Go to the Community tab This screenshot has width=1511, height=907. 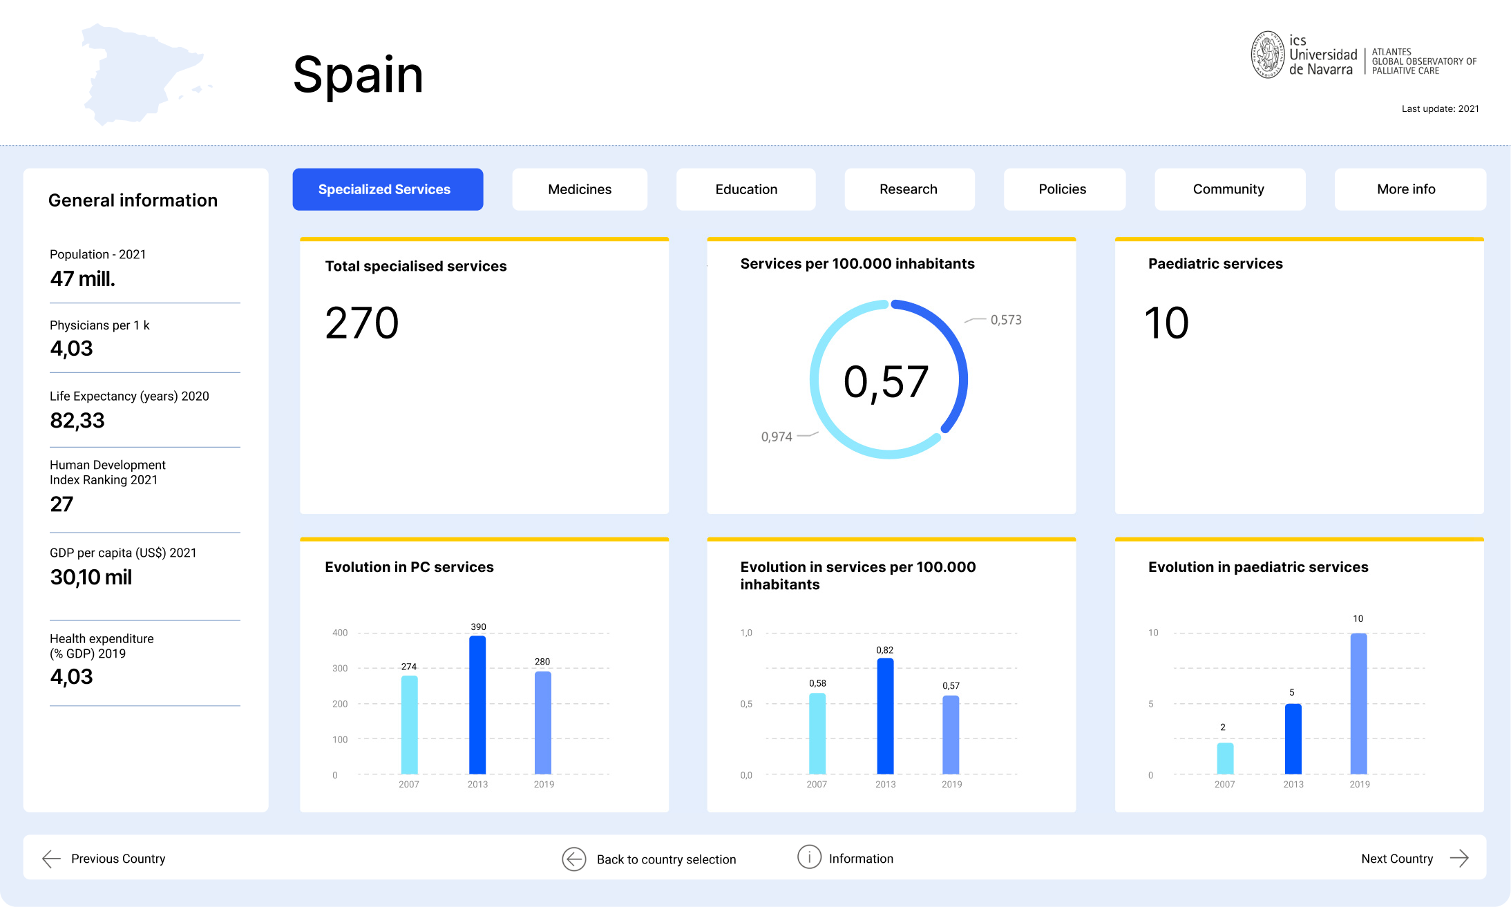[1229, 189]
